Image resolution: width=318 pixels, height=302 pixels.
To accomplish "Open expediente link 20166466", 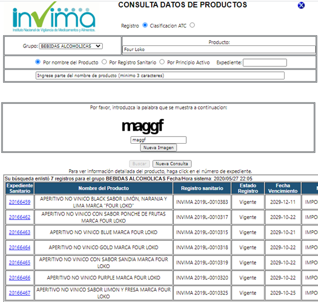I will pyautogui.click(x=19, y=278).
